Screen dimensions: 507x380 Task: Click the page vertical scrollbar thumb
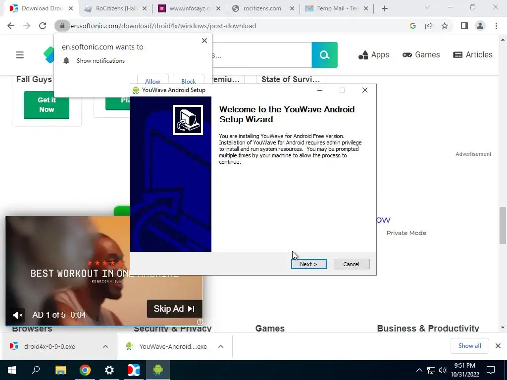tap(502, 225)
